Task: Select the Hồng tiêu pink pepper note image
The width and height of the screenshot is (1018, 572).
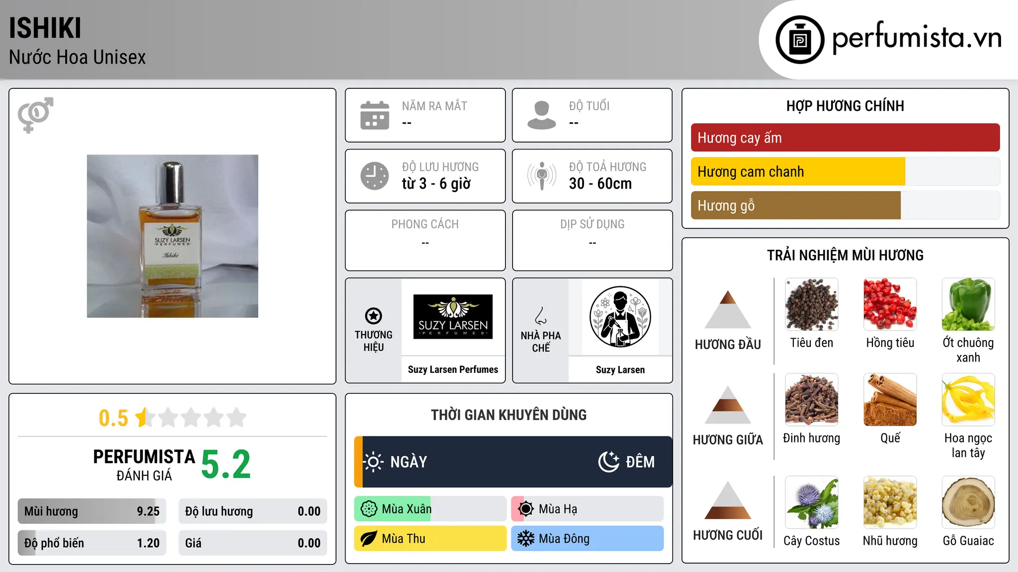Action: click(890, 304)
